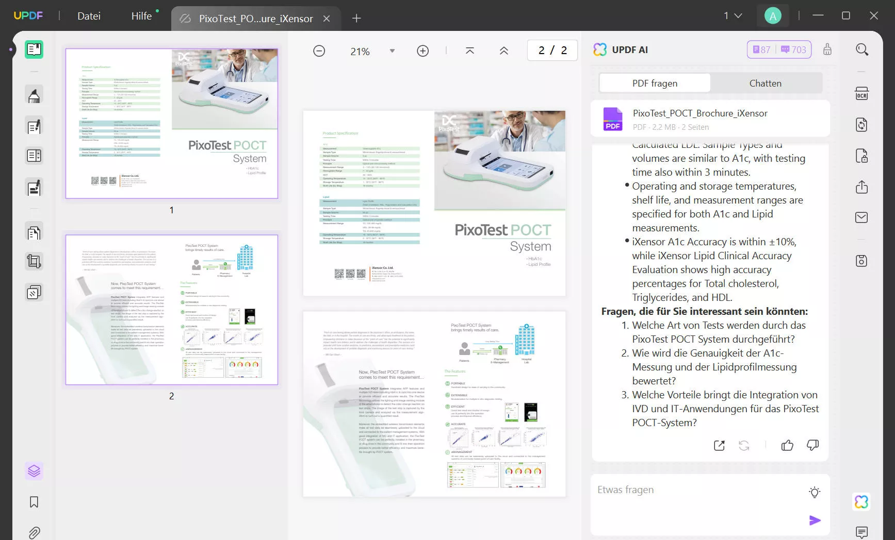The width and height of the screenshot is (895, 540).
Task: Like the AI answer with thumbs up
Action: click(x=787, y=445)
